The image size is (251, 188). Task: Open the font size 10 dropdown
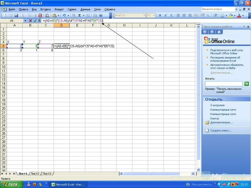154,15
